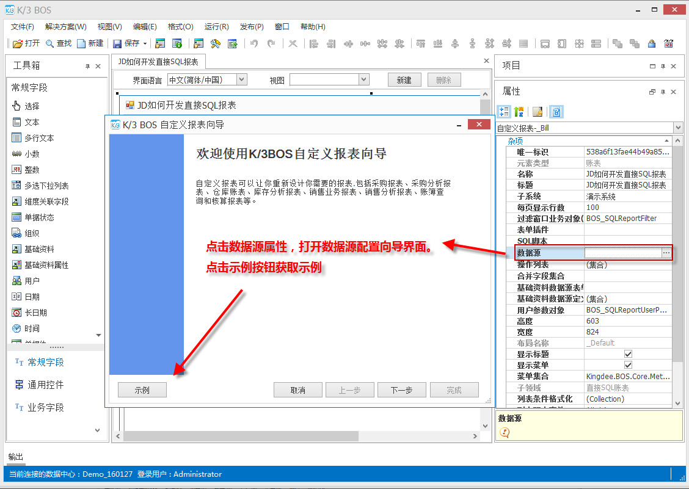Open the dropdown arrow next to 保存
Screen dimensions: 689x489
click(x=145, y=43)
